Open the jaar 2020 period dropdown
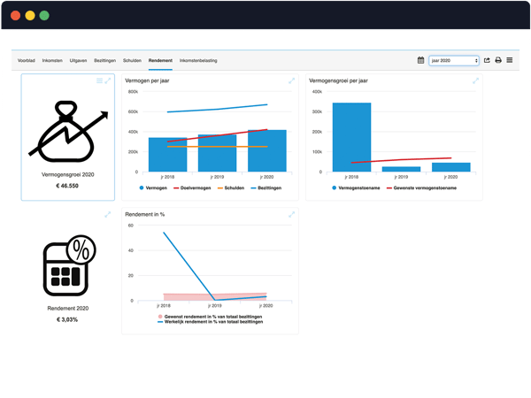 [x=454, y=60]
